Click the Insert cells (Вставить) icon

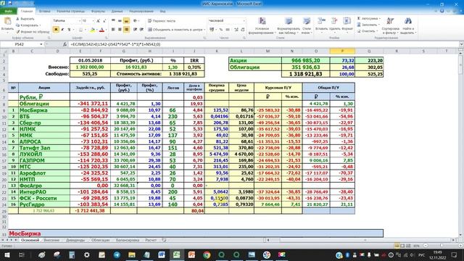tap(321, 21)
